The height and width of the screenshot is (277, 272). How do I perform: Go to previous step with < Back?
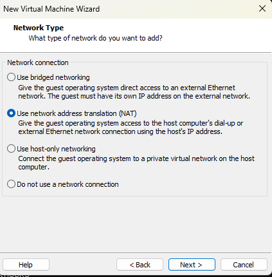140,265
